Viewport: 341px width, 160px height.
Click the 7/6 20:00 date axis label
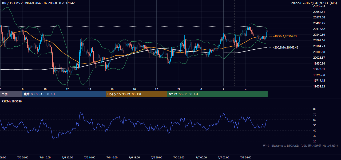pos(157,158)
